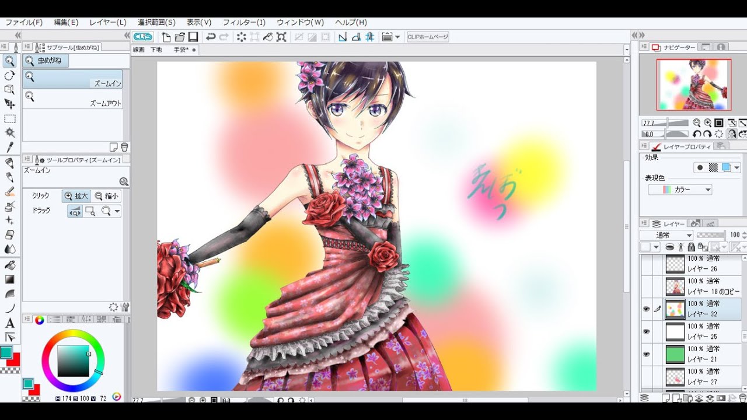Open the drag mode dropdown arrow

pyautogui.click(x=117, y=211)
